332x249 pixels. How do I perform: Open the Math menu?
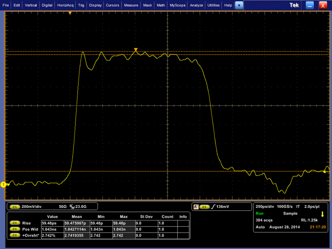pos(161,5)
